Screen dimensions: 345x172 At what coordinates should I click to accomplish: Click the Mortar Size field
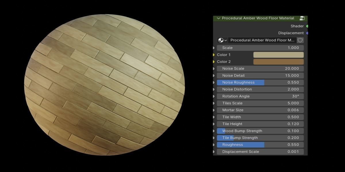click(x=260, y=110)
